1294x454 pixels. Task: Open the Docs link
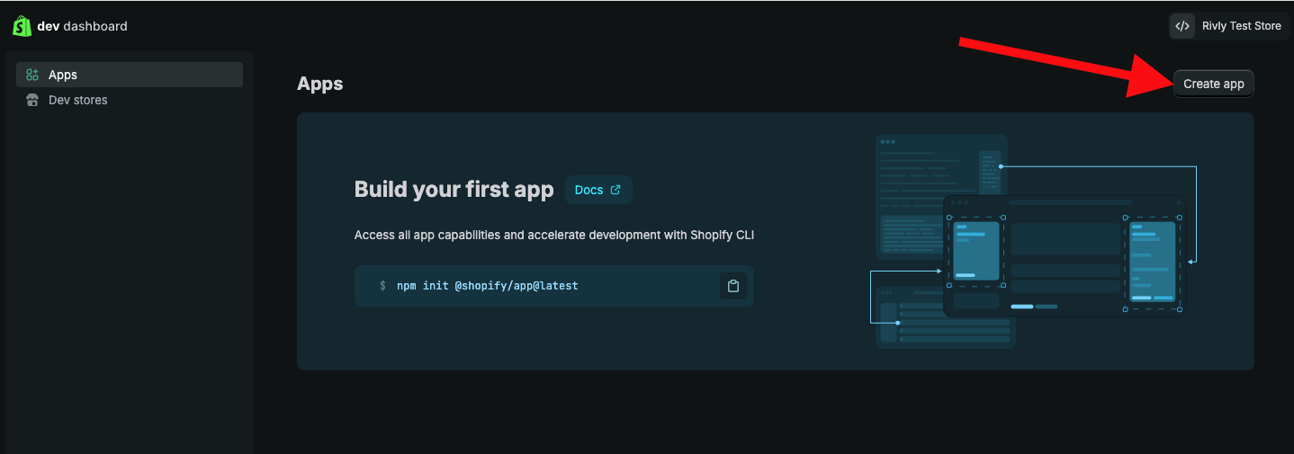(589, 190)
